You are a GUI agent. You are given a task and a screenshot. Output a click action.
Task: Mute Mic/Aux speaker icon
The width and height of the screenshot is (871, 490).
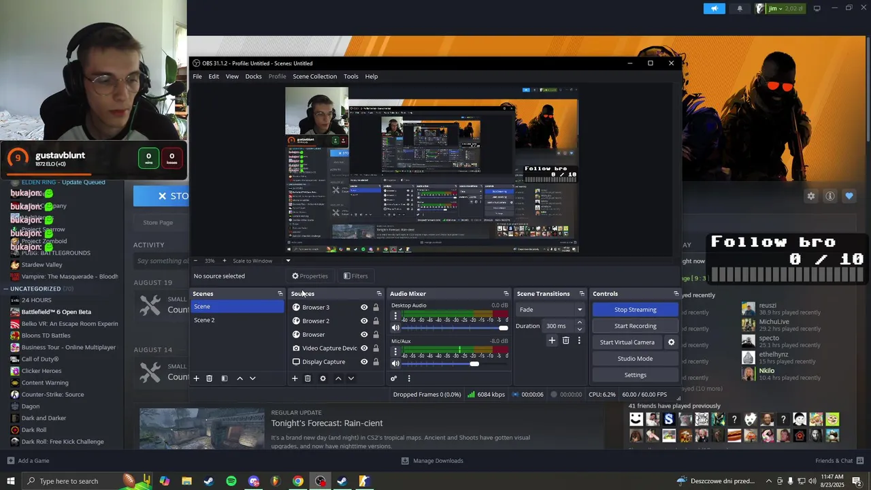[395, 363]
